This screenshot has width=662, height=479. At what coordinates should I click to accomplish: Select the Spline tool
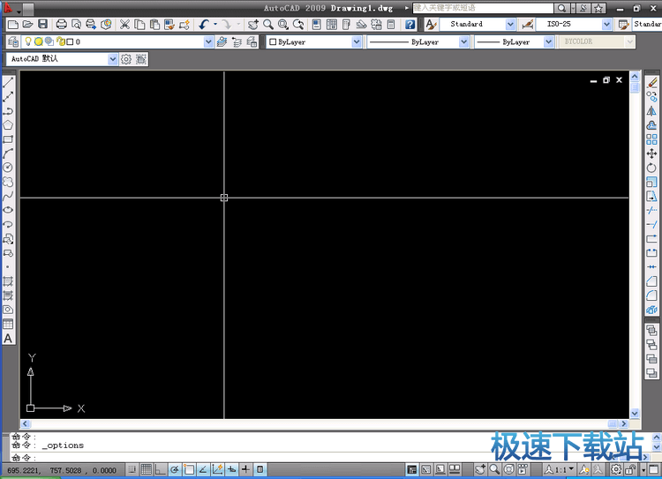coord(8,196)
